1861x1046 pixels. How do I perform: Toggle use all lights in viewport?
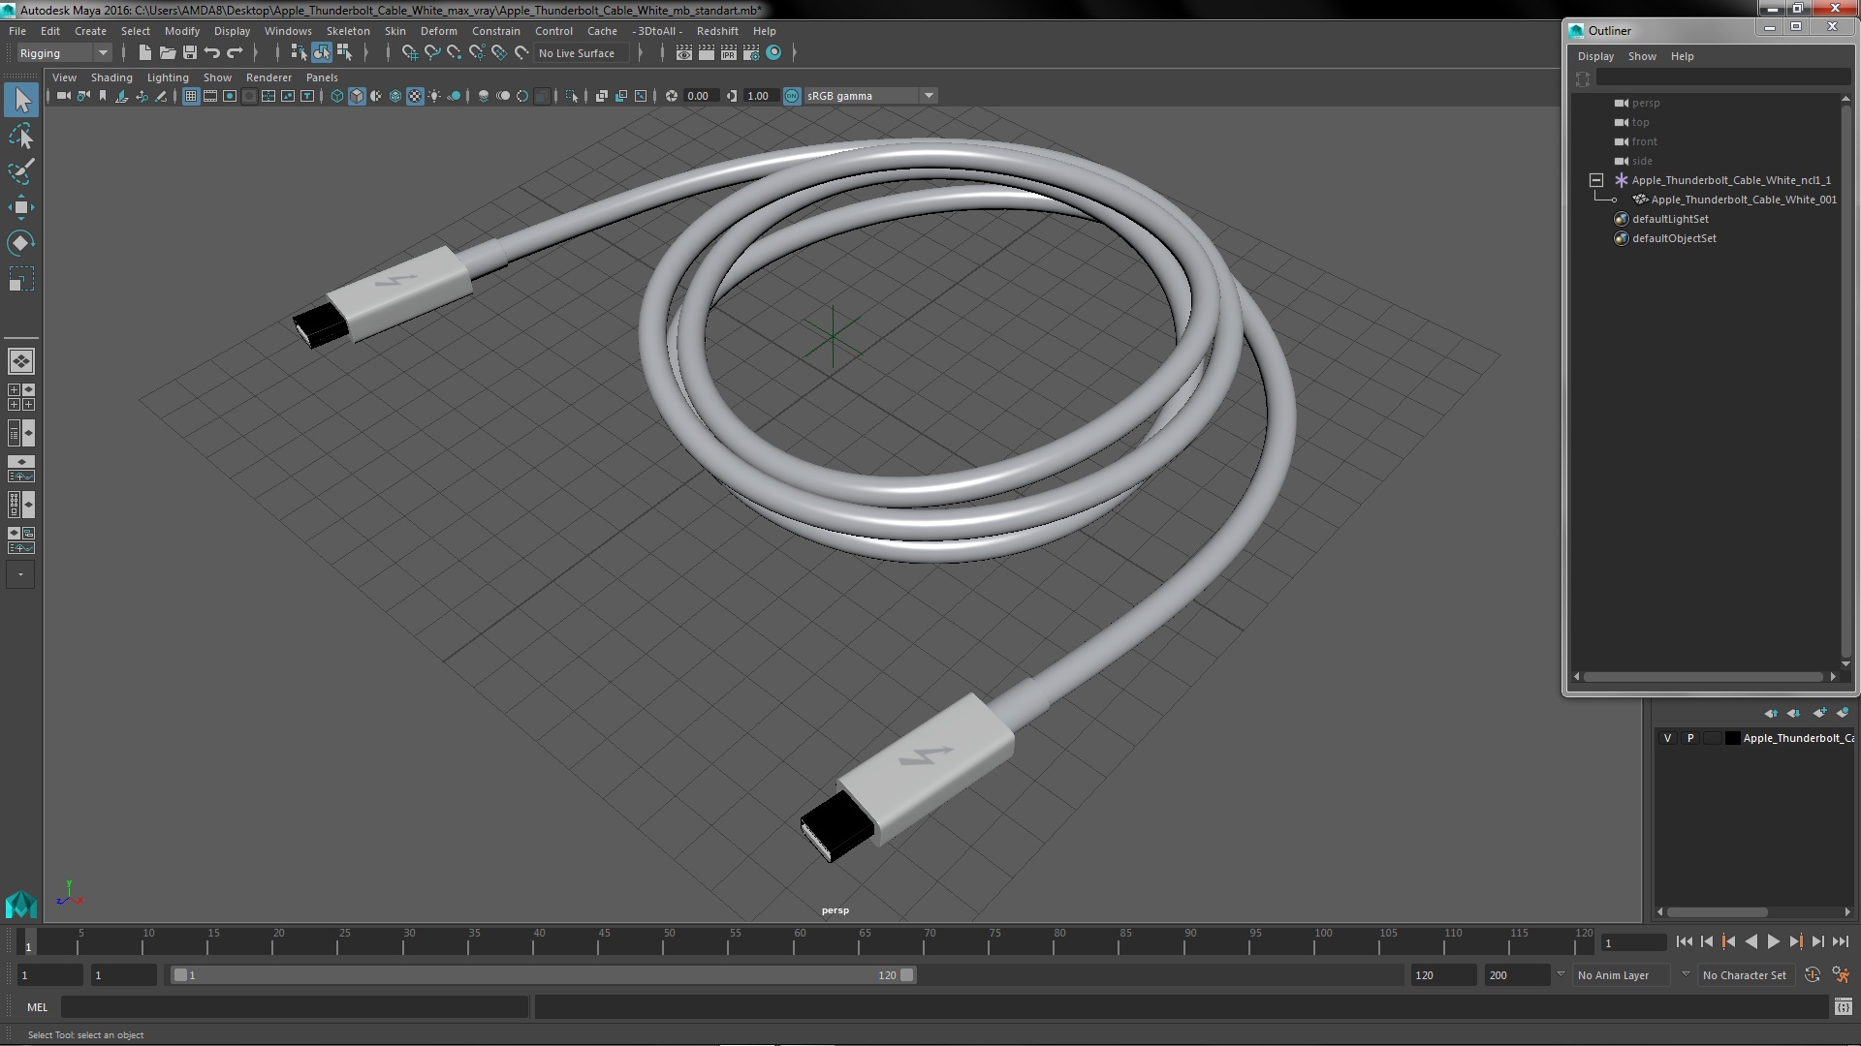[434, 96]
